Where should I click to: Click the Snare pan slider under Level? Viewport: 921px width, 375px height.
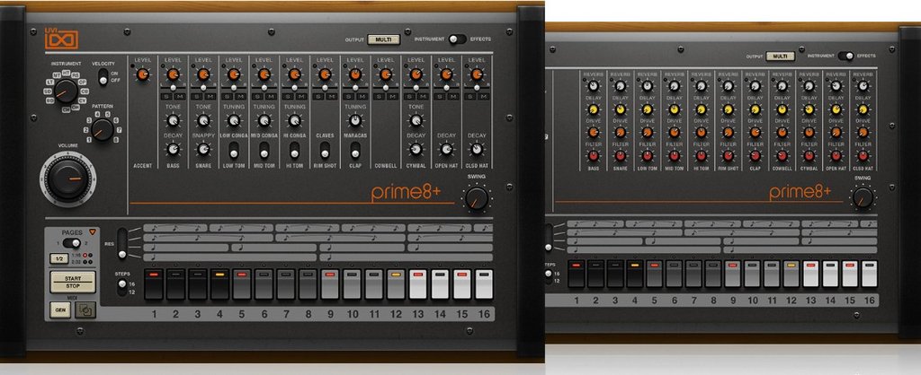pos(203,87)
